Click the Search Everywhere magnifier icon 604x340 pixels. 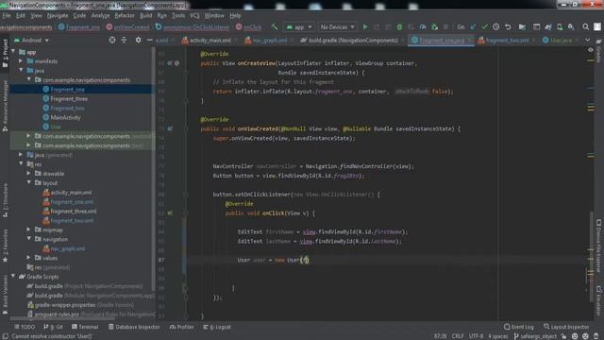click(585, 27)
